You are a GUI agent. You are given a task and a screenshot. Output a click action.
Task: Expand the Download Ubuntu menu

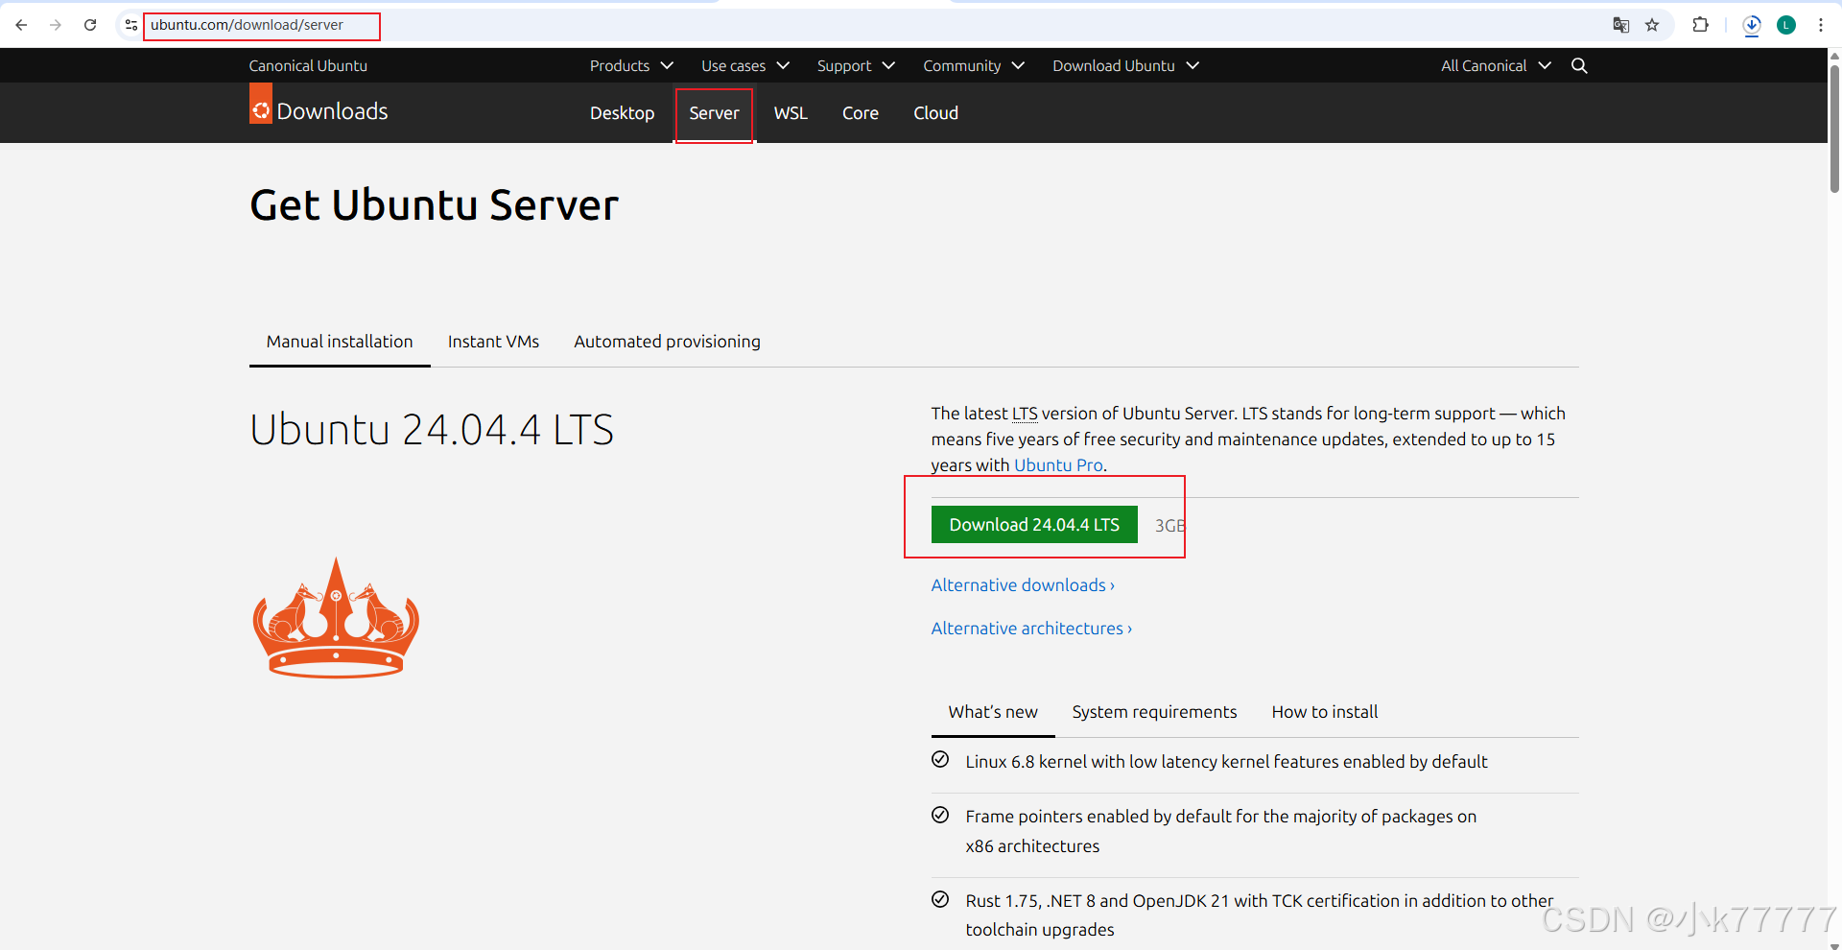click(1125, 65)
